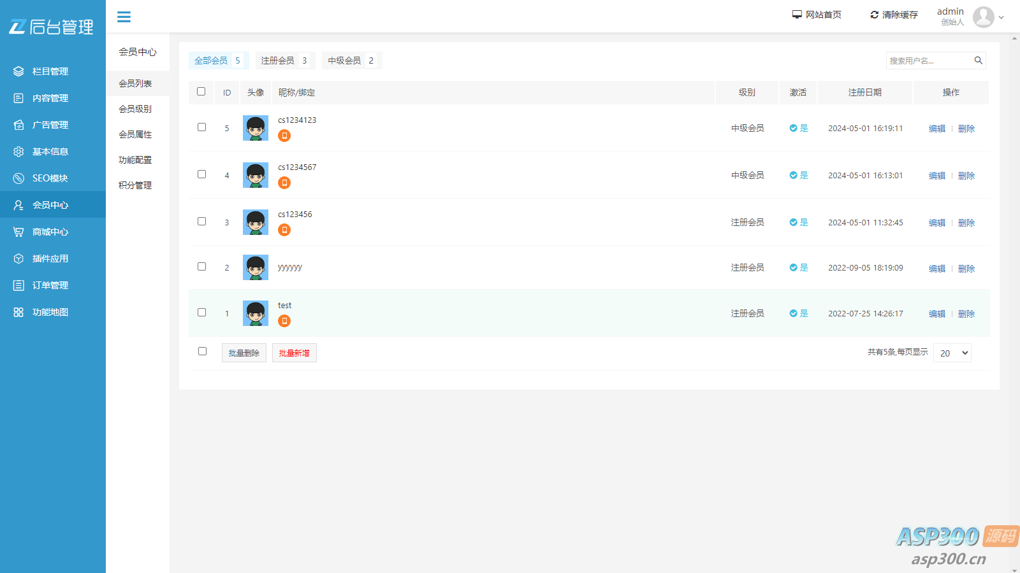Image resolution: width=1020 pixels, height=573 pixels.
Task: Focus the username search field
Action: [928, 60]
